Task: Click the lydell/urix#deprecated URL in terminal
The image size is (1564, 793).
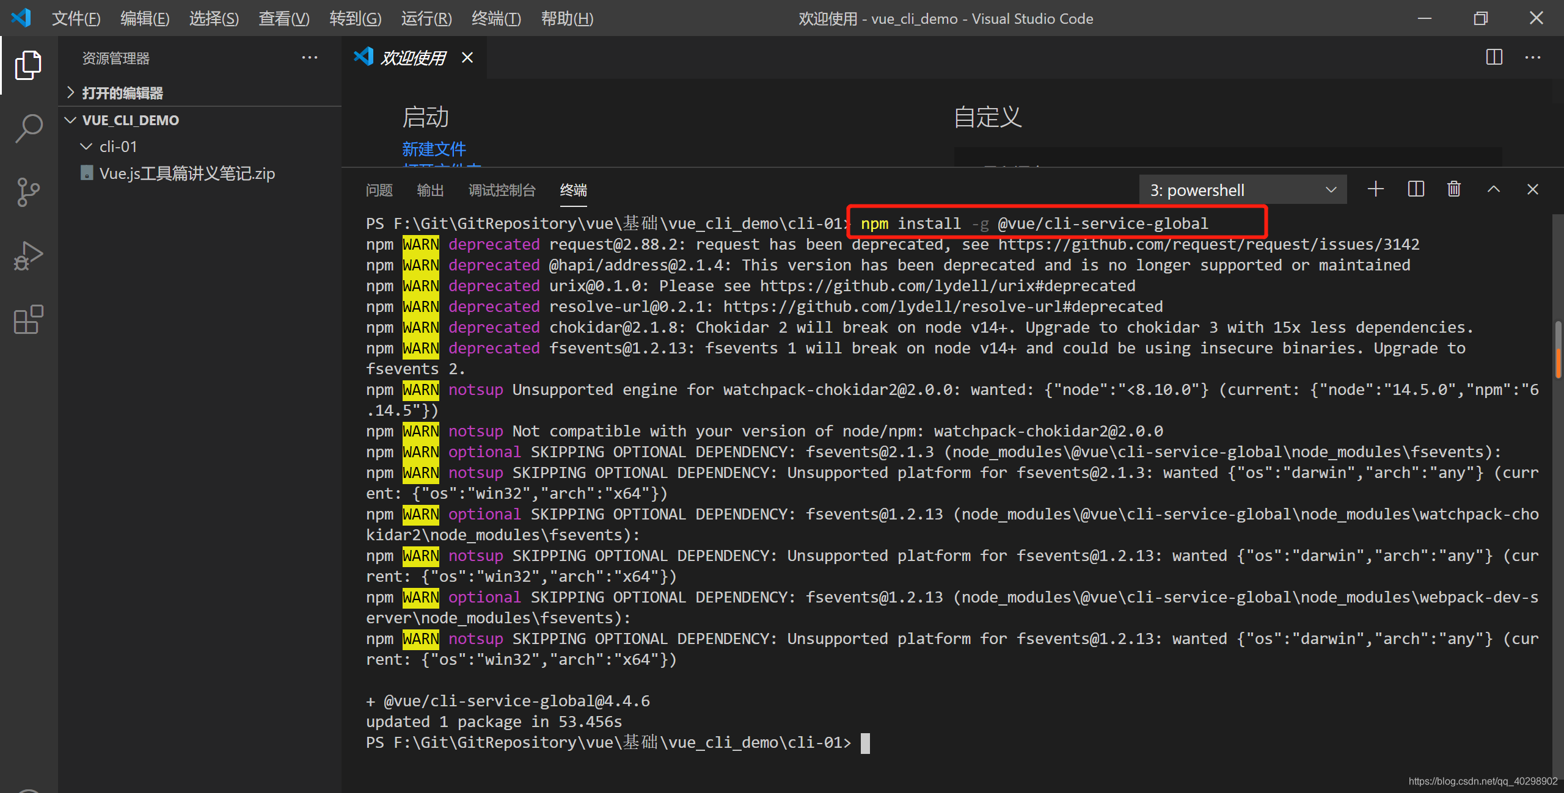Action: pos(948,286)
